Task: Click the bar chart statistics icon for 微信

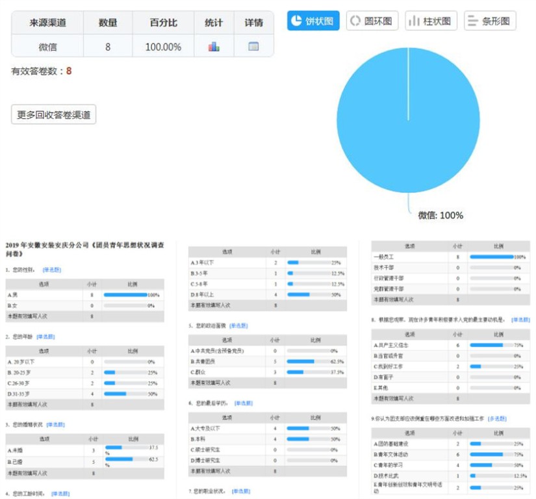Action: coord(214,46)
